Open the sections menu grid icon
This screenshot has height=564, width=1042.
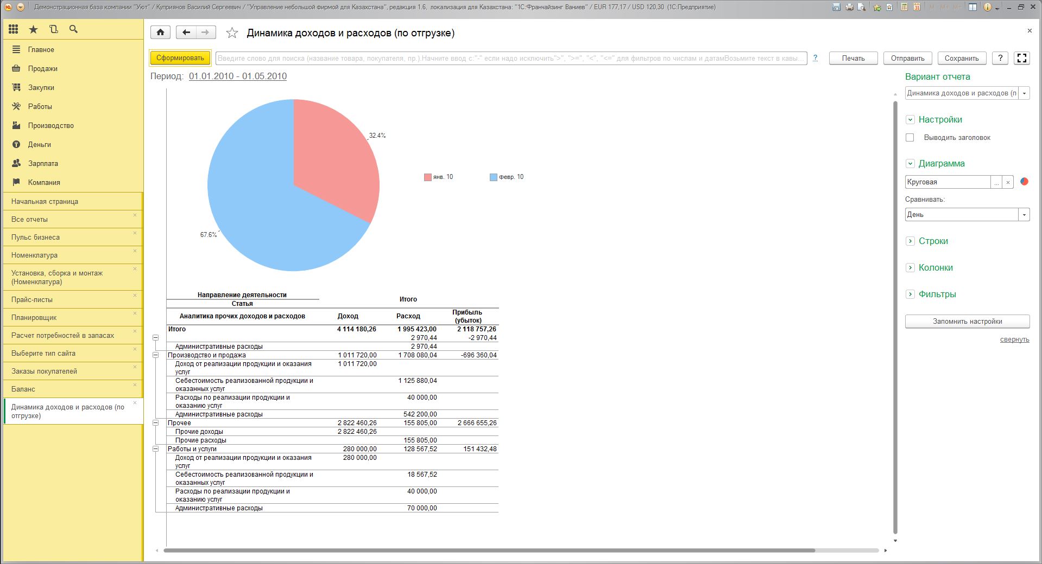(x=14, y=29)
